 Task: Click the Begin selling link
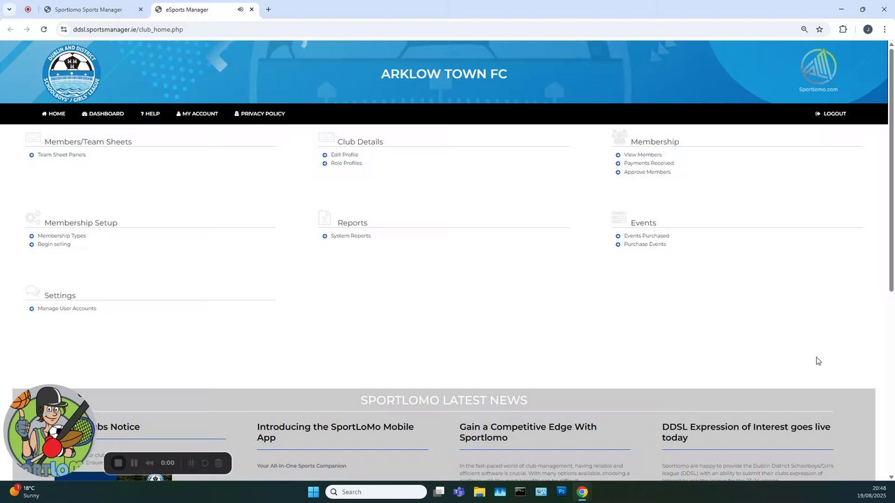[x=54, y=245]
